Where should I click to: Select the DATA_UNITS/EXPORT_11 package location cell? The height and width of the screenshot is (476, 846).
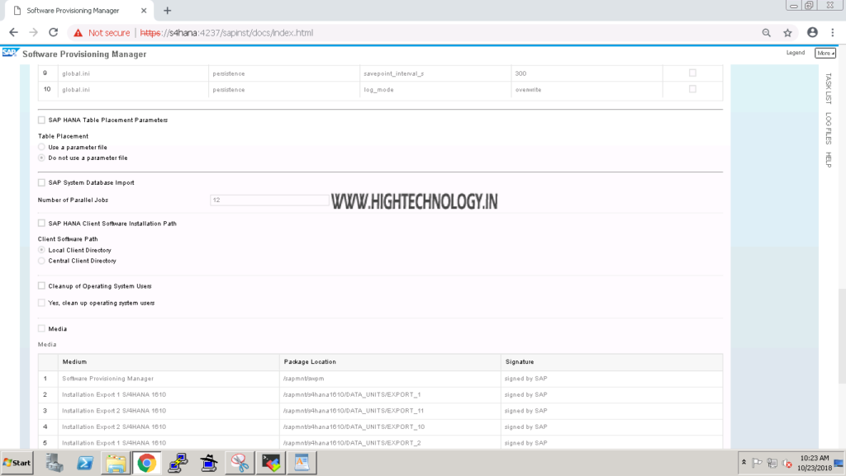(390, 411)
